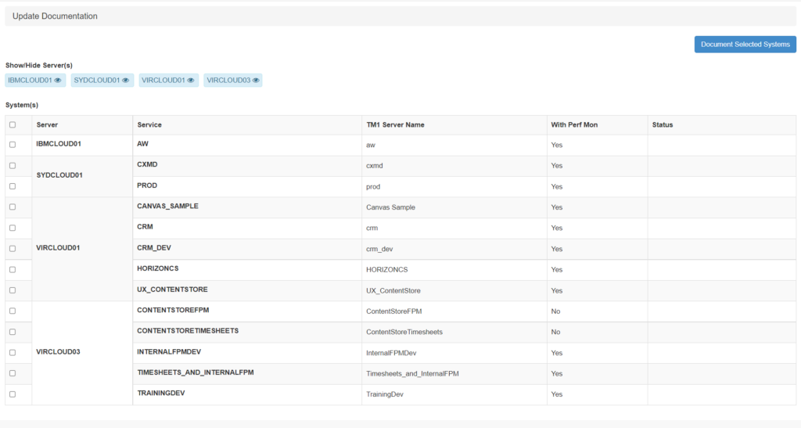Click the TM1 Server Name column header
801x428 pixels.
tap(395, 125)
